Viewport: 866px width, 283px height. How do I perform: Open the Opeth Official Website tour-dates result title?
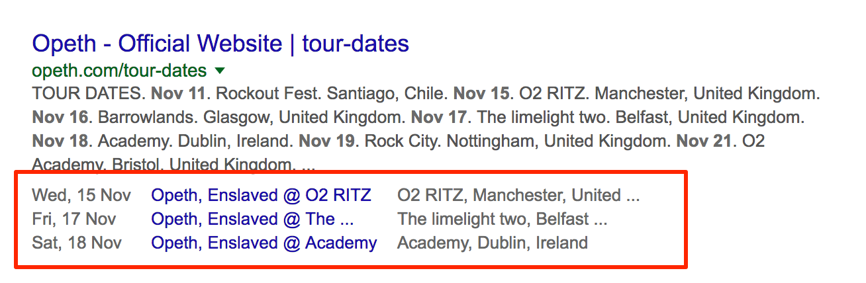tap(220, 44)
